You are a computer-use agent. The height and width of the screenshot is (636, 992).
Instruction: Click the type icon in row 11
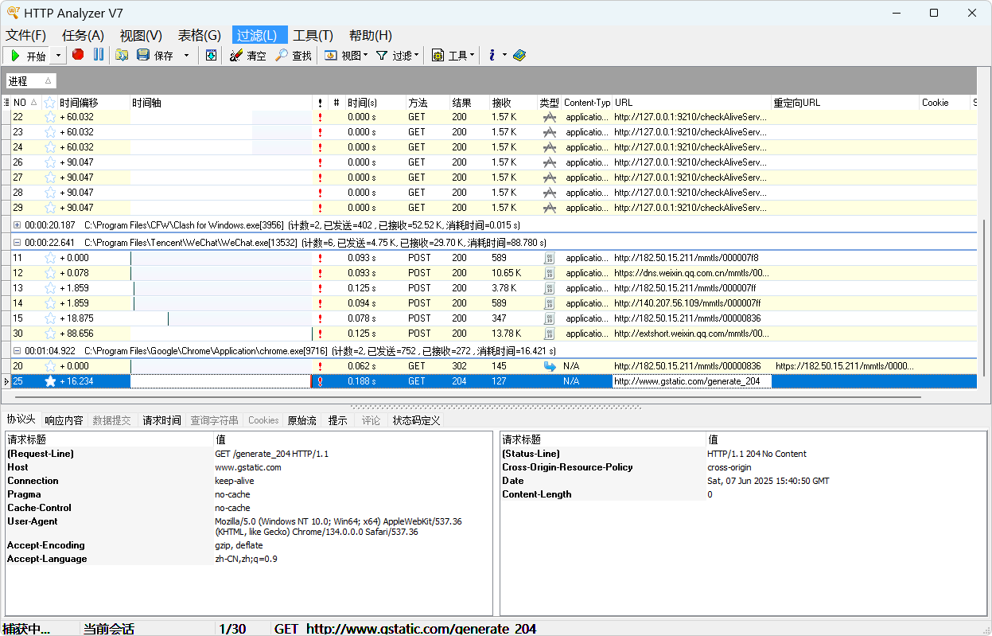tap(549, 258)
